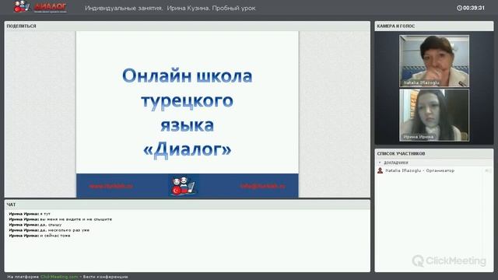This screenshot has height=280, width=498.
Task: Click the presenter avatar icon next to Natalia Iflazoglu
Action: coord(380,171)
